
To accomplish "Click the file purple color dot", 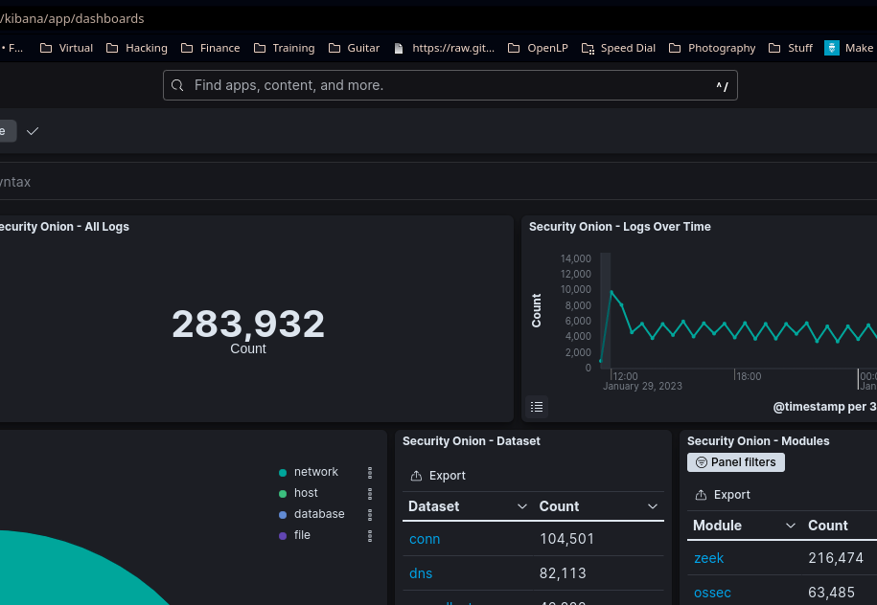I will [283, 536].
